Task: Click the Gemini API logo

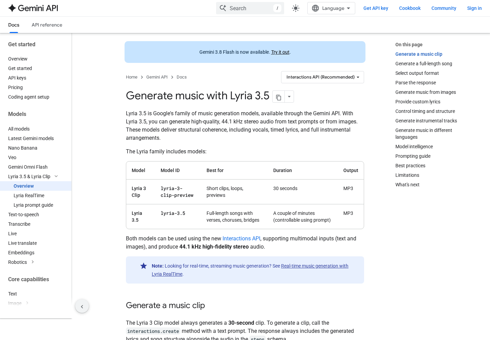Action: click(x=33, y=8)
